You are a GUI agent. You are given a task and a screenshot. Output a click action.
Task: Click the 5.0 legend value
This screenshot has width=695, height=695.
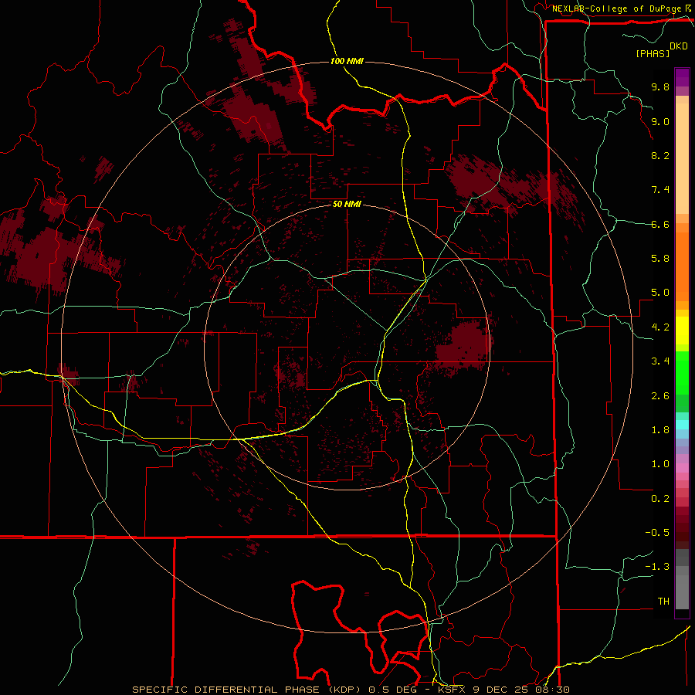660,293
